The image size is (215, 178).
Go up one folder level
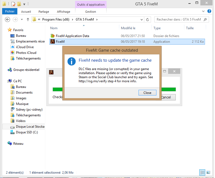click(28, 19)
